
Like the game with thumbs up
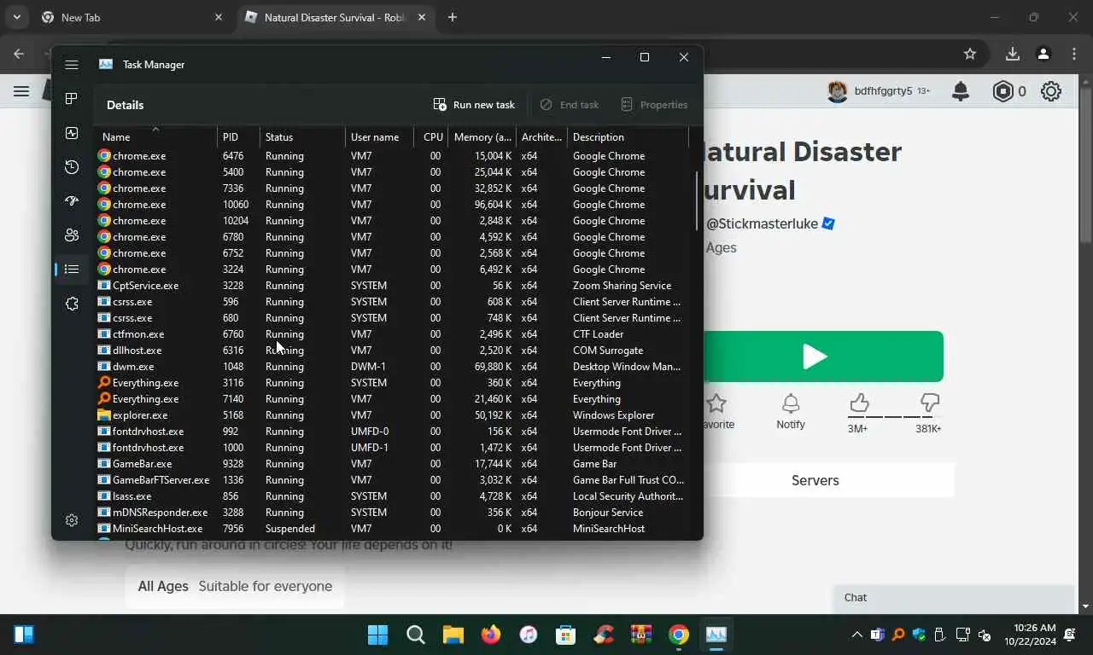[x=858, y=403]
